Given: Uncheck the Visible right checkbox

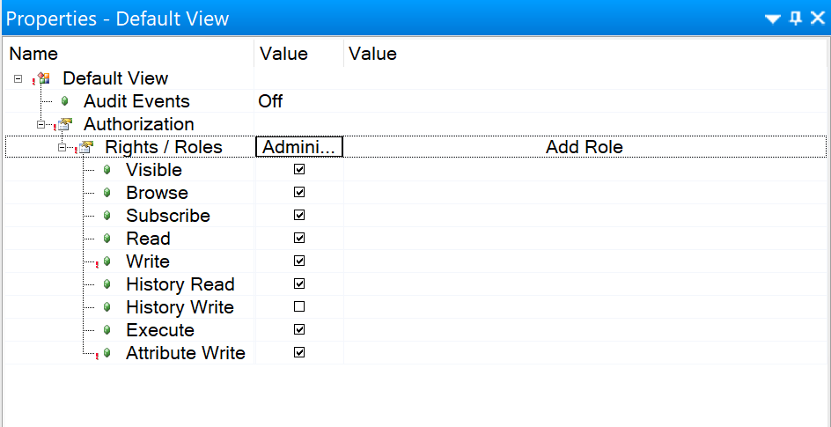Looking at the screenshot, I should [299, 170].
